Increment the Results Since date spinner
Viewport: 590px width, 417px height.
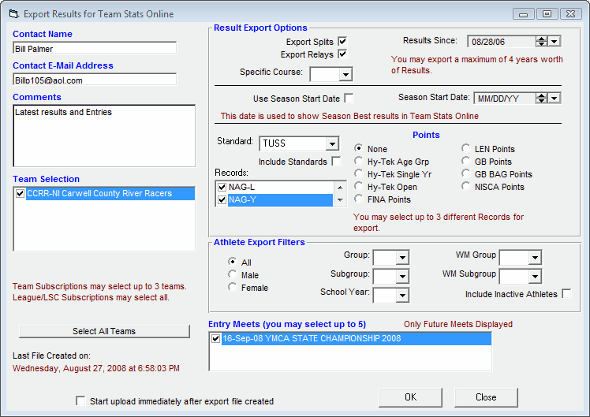(x=540, y=39)
